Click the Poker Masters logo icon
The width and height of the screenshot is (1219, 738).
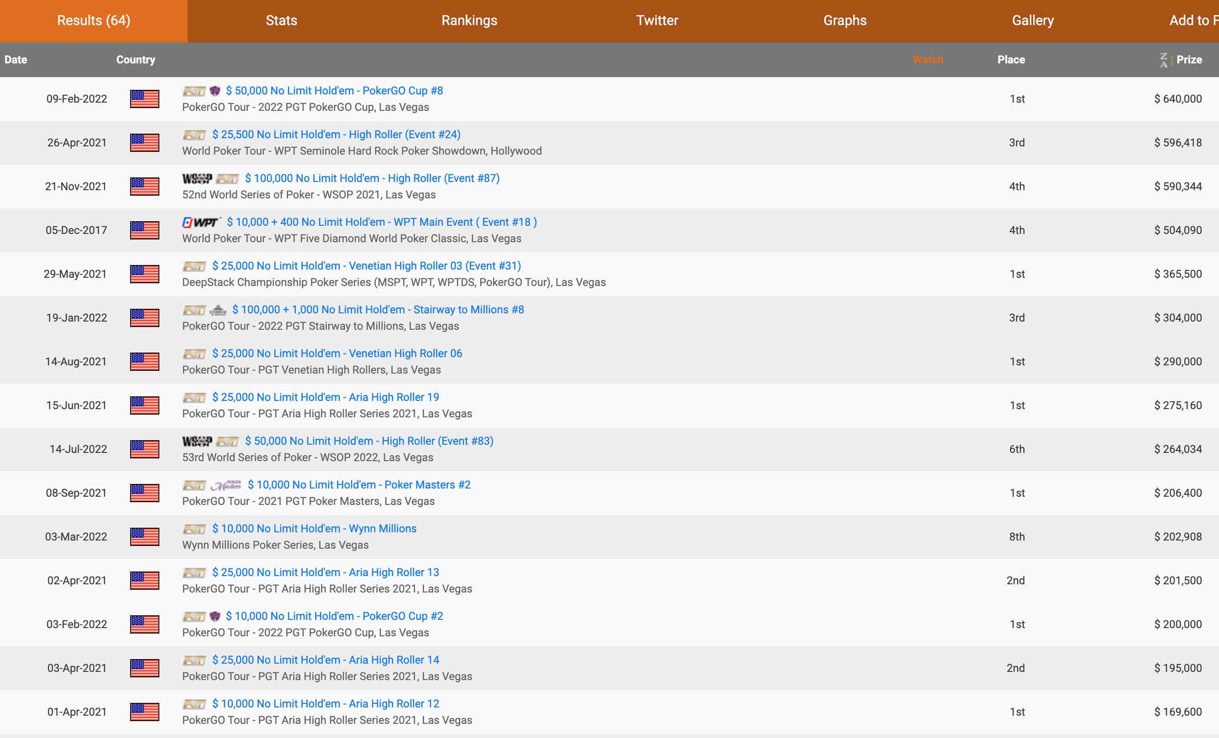tap(226, 485)
